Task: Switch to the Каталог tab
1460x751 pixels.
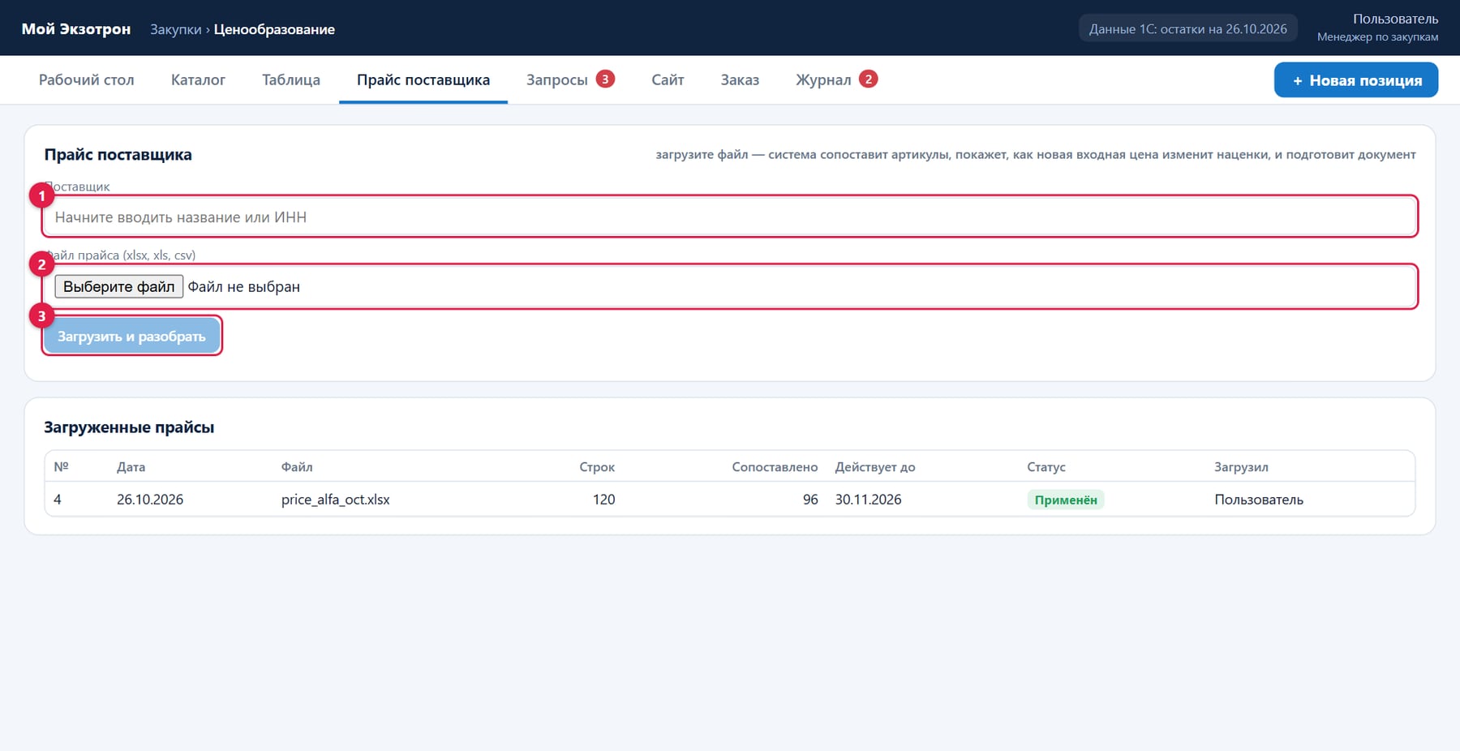Action: (198, 79)
